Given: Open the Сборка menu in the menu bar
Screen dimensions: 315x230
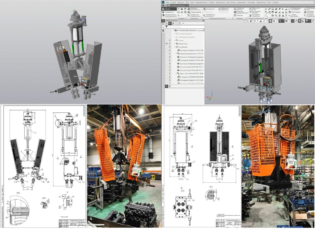Looking at the screenshot, I should pos(211,2).
